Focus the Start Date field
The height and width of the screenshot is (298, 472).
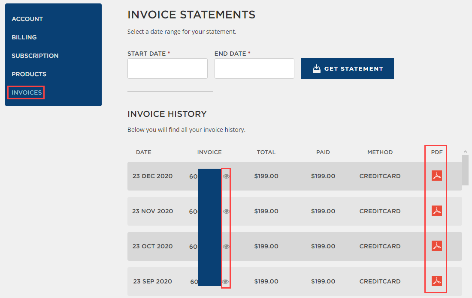pyautogui.click(x=167, y=69)
